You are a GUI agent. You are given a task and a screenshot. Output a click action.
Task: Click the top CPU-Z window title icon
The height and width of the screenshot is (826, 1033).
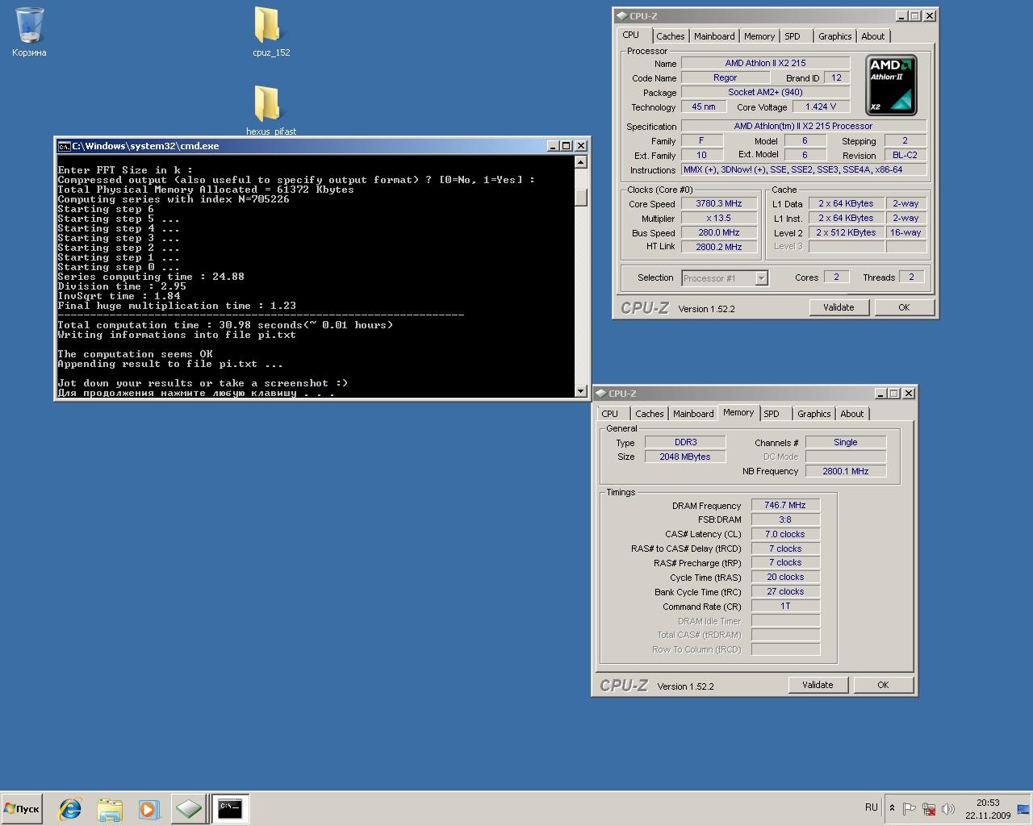tap(621, 15)
